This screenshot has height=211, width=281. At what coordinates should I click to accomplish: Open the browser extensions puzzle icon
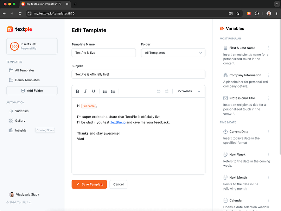click(x=257, y=13)
